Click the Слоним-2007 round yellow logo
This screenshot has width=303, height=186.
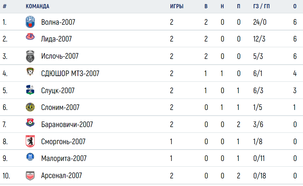pos(30,107)
